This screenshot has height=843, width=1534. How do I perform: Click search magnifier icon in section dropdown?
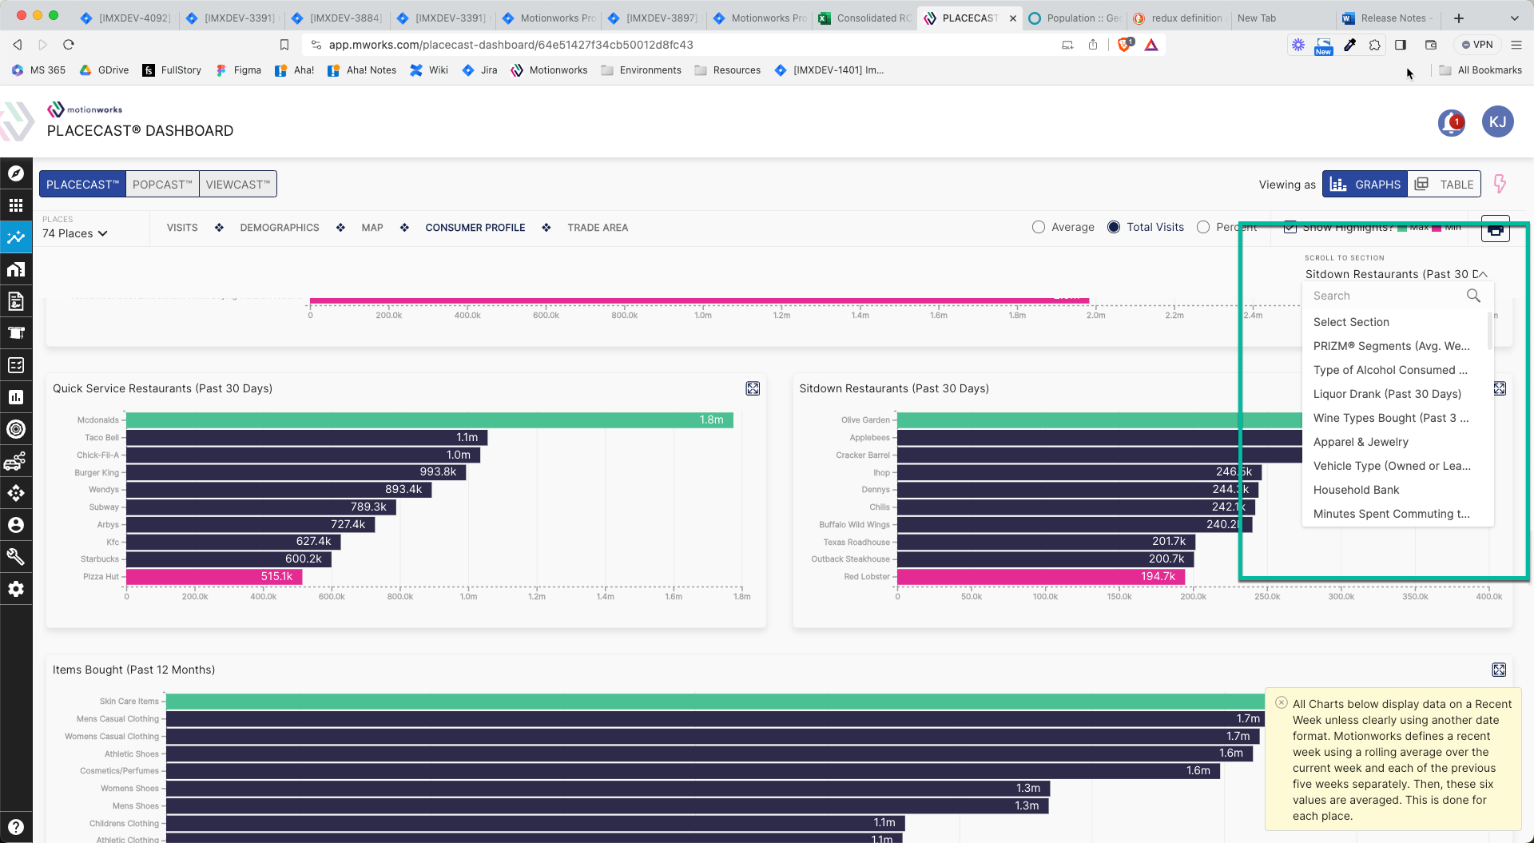pyautogui.click(x=1473, y=296)
